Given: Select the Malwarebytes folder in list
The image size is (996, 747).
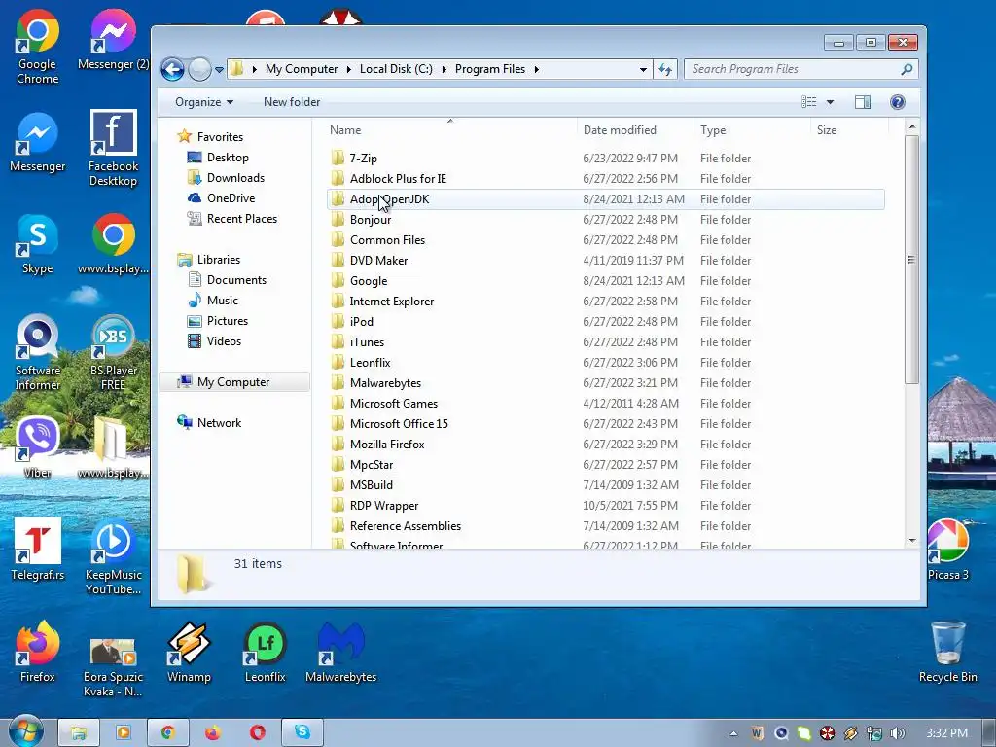Looking at the screenshot, I should (605, 383).
